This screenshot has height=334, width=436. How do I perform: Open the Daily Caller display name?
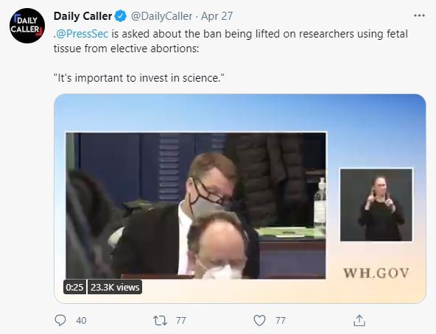tap(83, 16)
